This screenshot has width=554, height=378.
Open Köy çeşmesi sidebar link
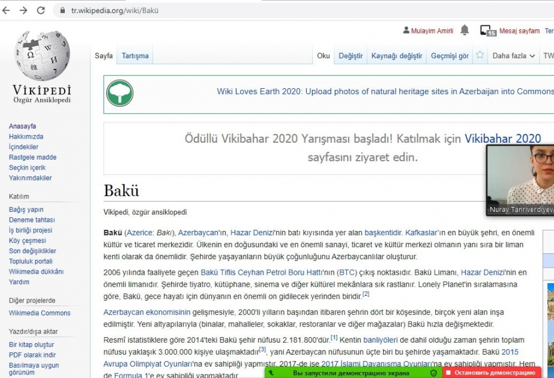click(27, 240)
